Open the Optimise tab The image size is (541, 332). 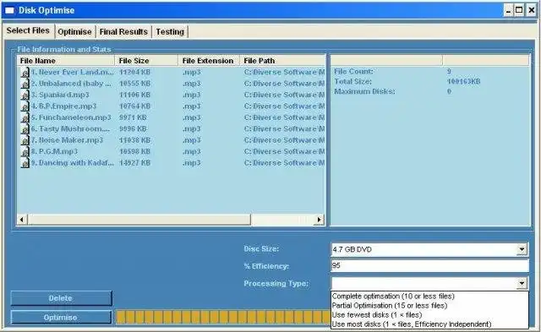tap(74, 32)
